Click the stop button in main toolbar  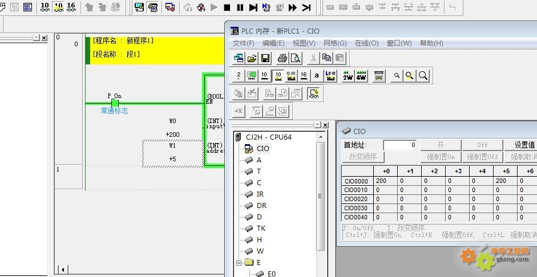(x=227, y=7)
